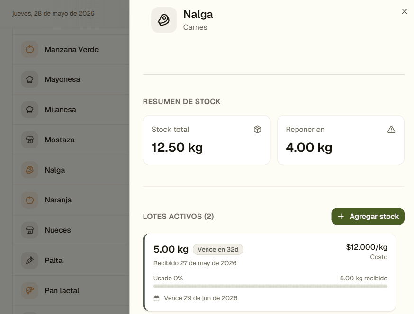Image resolution: width=414 pixels, height=314 pixels.
Task: Click the Usado 0% label
Action: pos(168,278)
